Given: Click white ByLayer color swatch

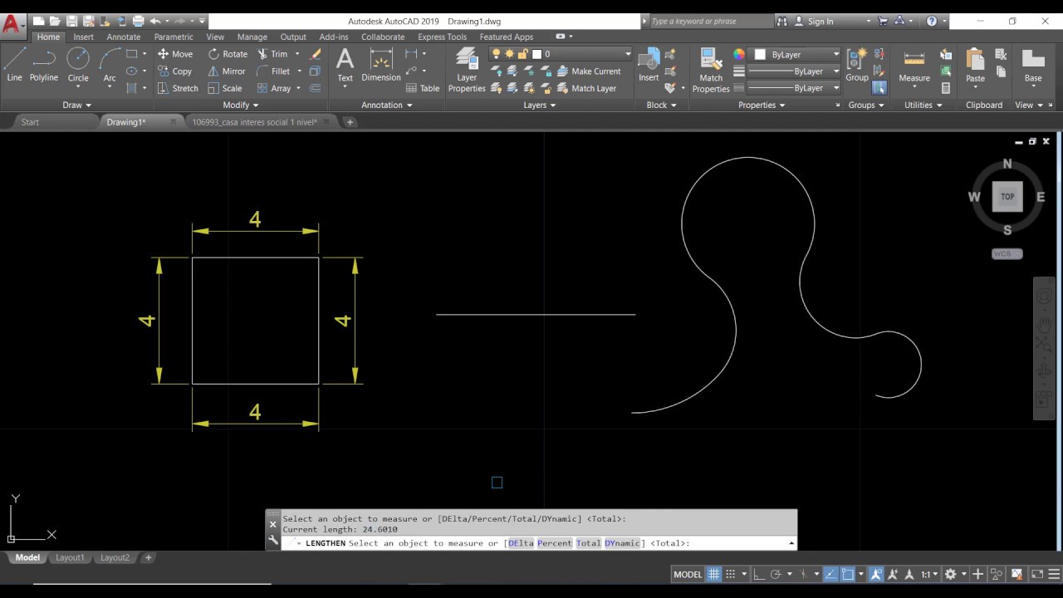Looking at the screenshot, I should coord(760,54).
